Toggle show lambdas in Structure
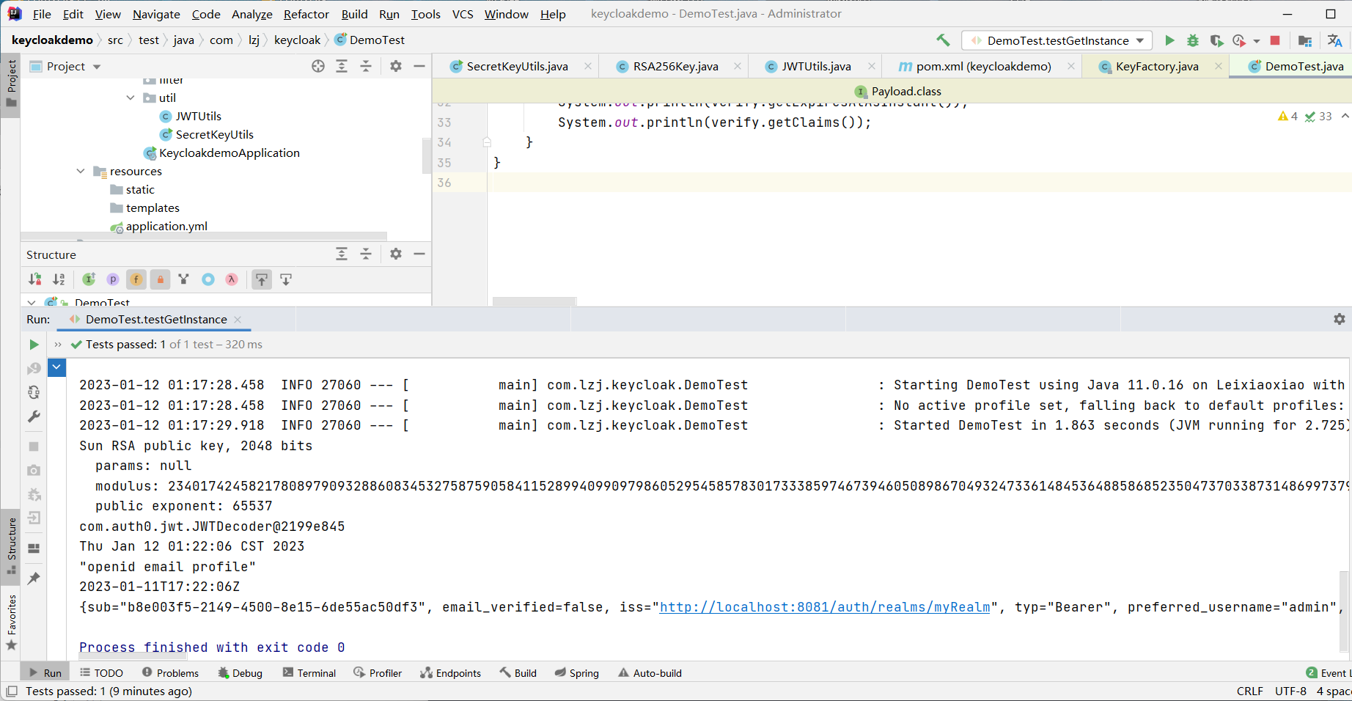Image resolution: width=1352 pixels, height=701 pixels. point(232,279)
